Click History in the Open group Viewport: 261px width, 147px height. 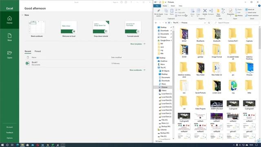(239, 16)
